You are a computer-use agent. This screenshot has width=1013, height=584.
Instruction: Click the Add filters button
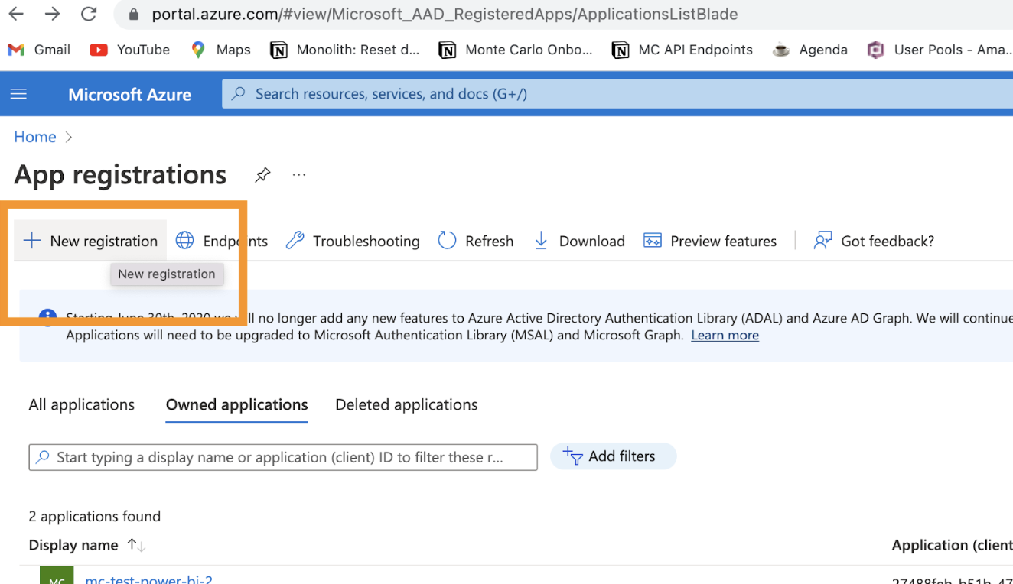coord(613,456)
